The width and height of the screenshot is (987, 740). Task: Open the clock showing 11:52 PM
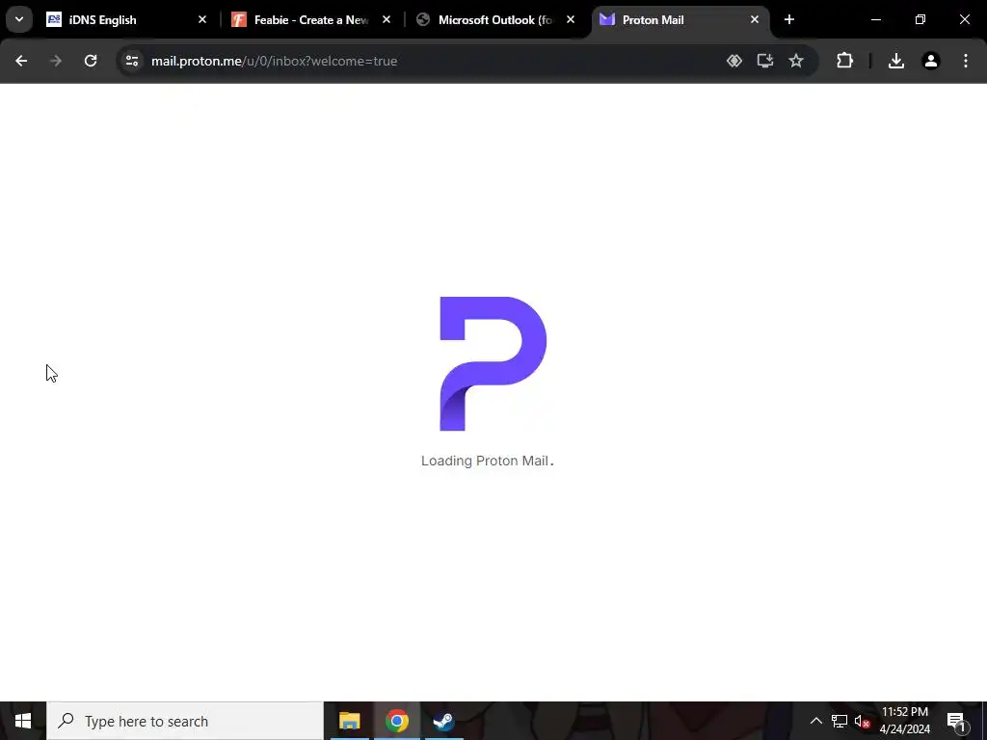tap(904, 721)
